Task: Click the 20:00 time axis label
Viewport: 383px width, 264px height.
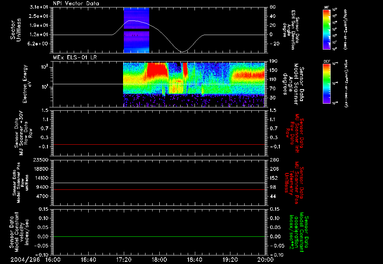Action: [x=266, y=260]
